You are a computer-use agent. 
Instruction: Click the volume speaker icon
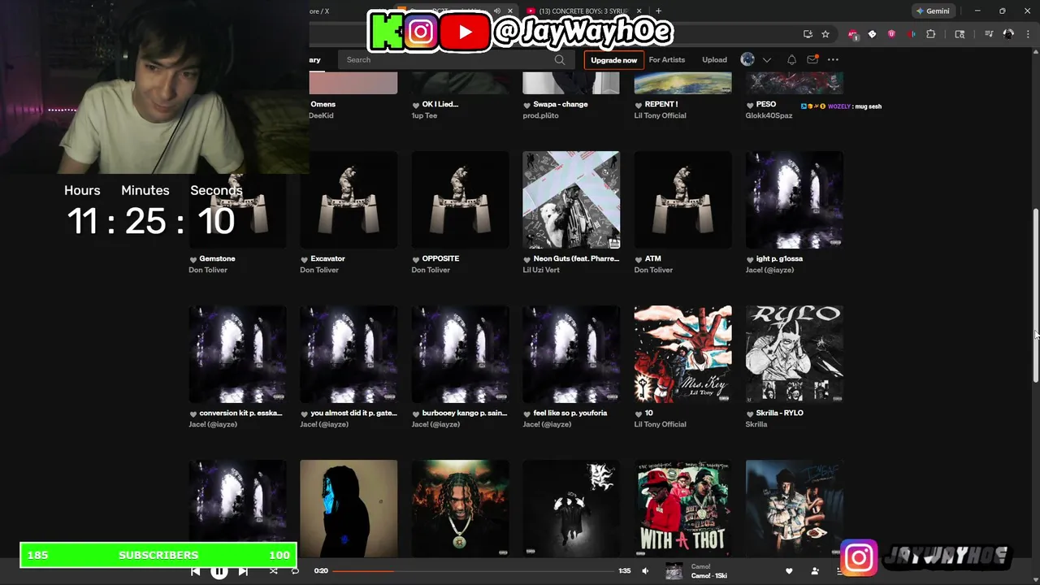point(645,571)
